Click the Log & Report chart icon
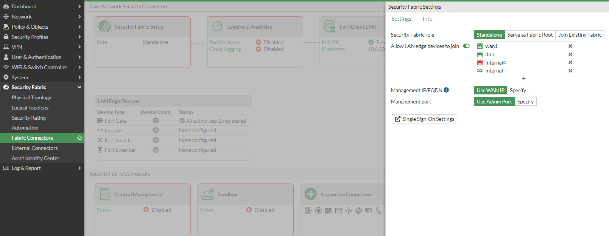609x236 pixels. [6, 168]
